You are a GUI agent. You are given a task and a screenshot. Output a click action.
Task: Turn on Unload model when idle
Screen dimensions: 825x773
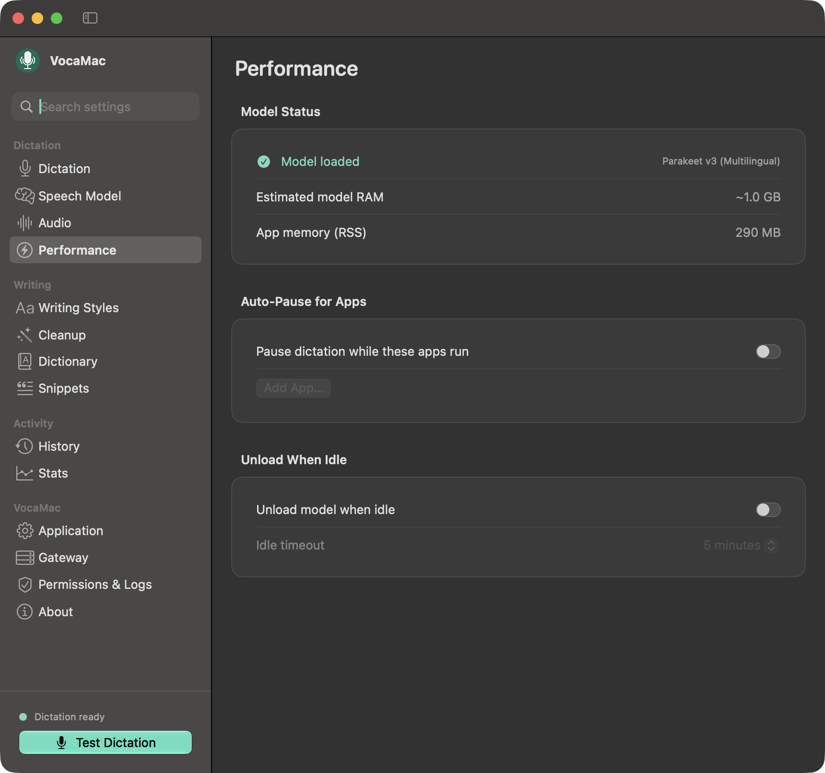click(768, 510)
